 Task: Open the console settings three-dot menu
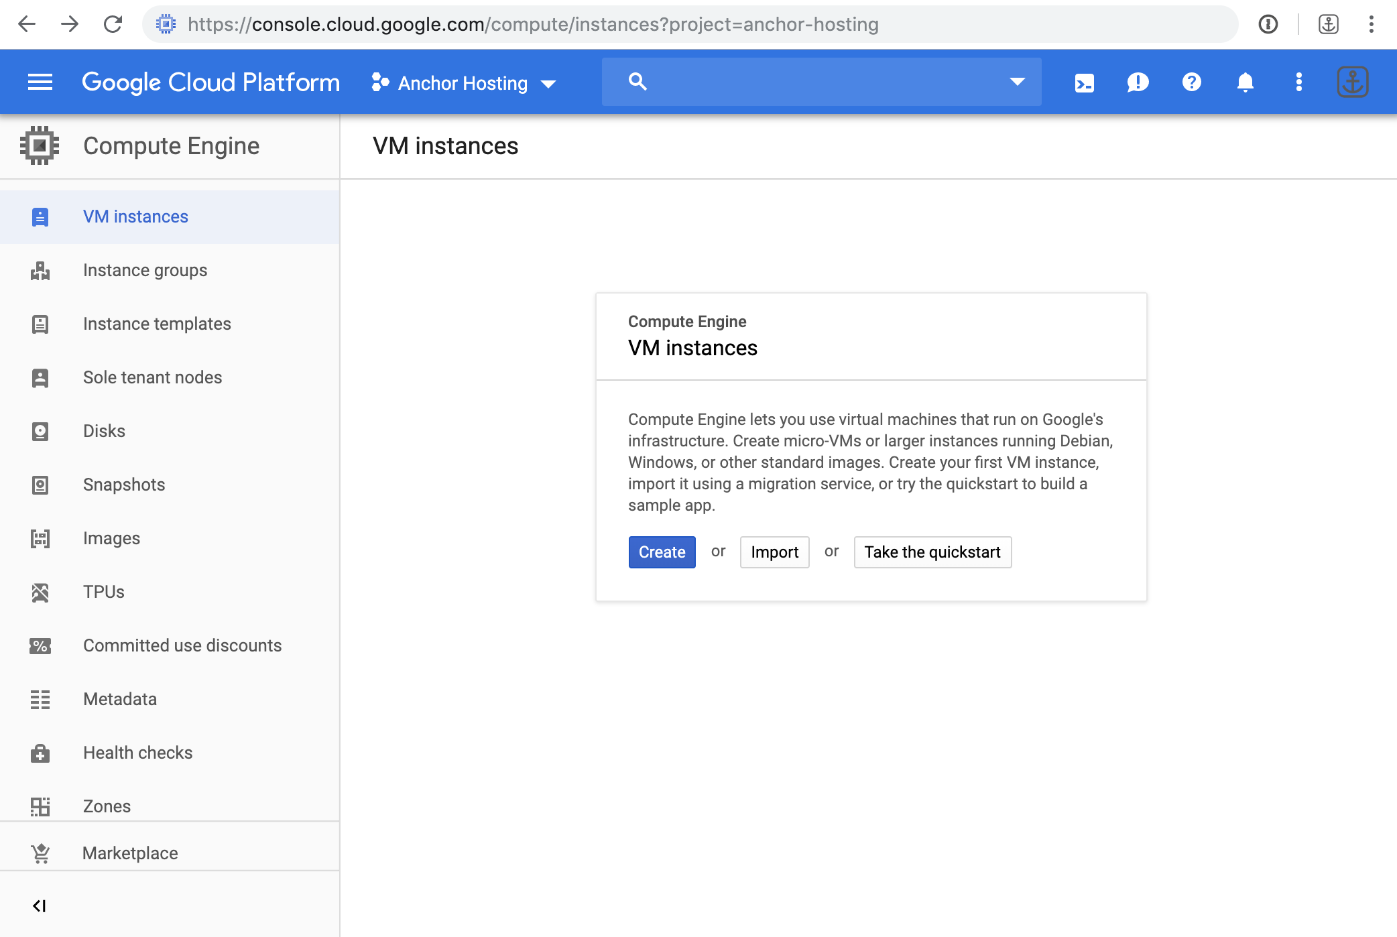tap(1299, 82)
